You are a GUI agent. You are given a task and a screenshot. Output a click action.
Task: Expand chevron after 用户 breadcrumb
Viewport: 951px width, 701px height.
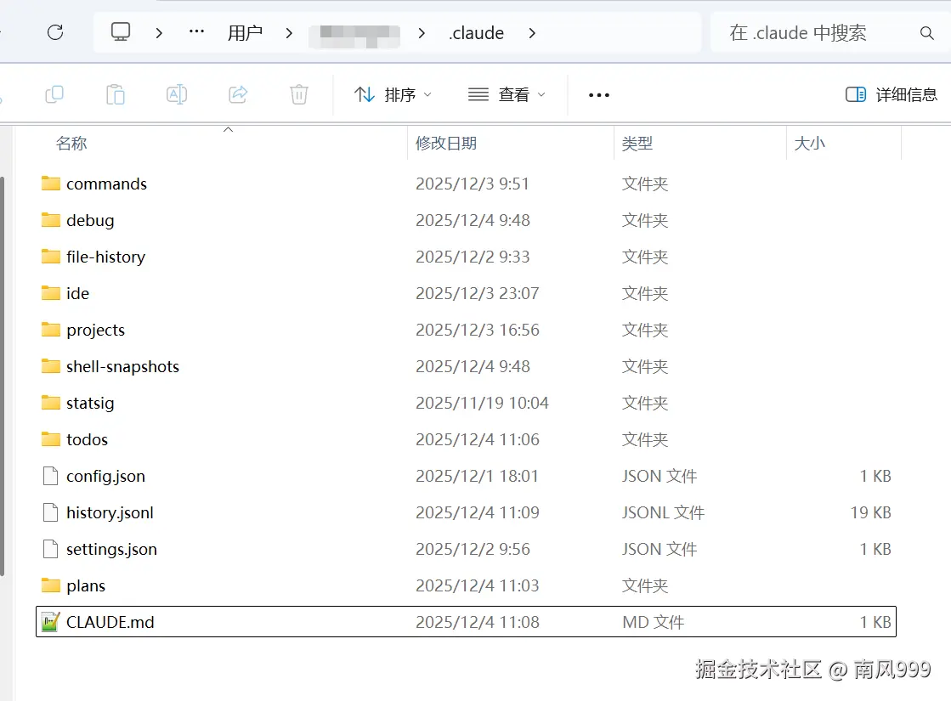[x=289, y=33]
